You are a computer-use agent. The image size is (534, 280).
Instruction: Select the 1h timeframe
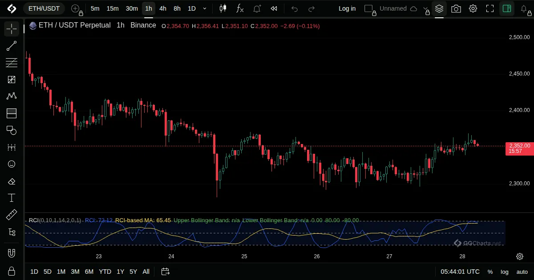click(149, 8)
